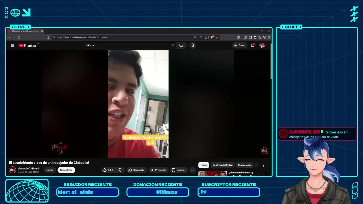Start voice search with microphone
This screenshot has width=363, height=204.
pos(193,45)
